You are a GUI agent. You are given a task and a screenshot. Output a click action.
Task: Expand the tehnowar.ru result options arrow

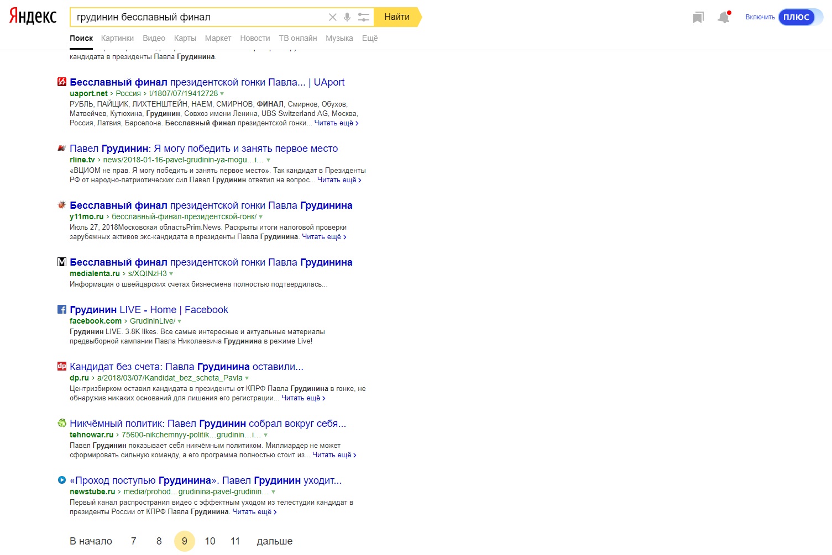pos(265,435)
